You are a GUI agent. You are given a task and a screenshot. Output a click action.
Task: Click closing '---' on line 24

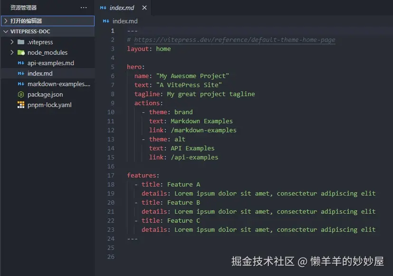pyautogui.click(x=132, y=238)
